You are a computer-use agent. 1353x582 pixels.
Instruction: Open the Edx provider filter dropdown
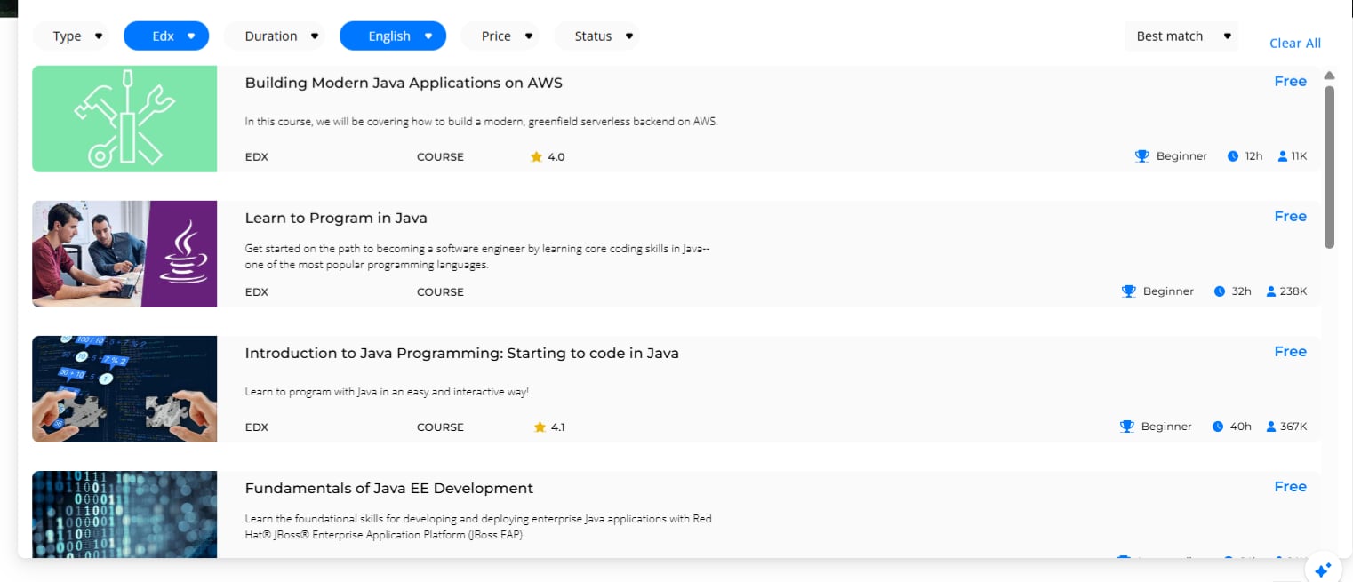point(166,36)
